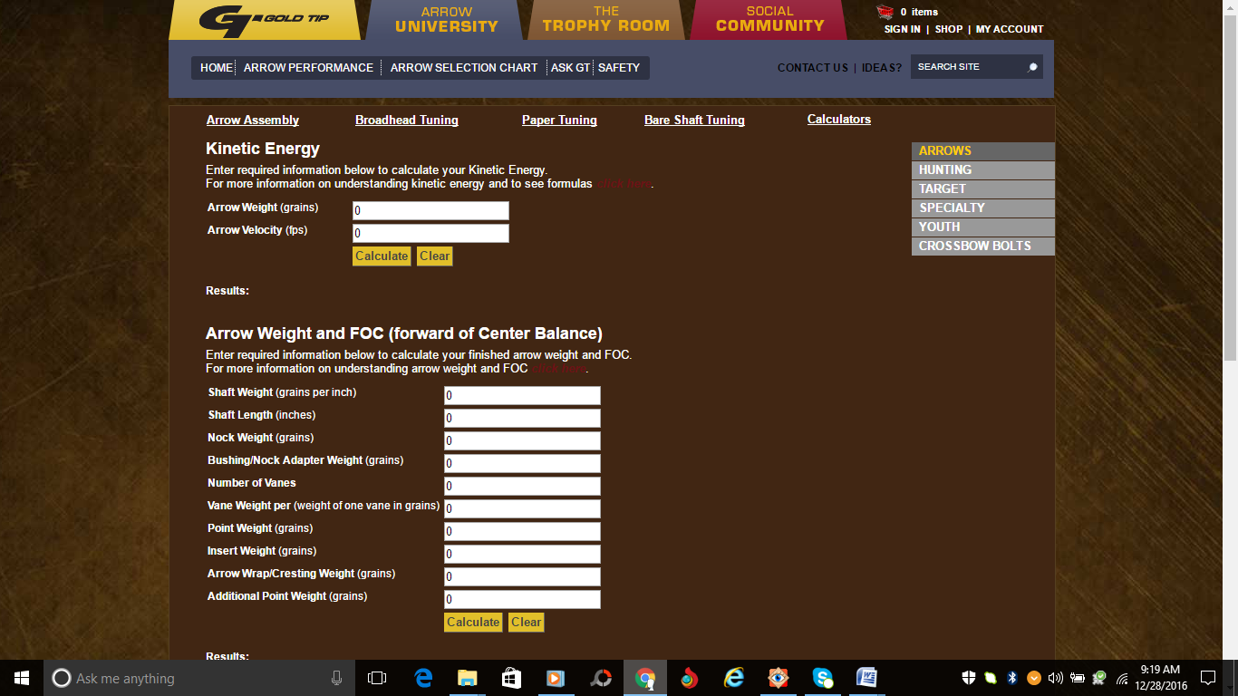Open Task View in taskbar
The height and width of the screenshot is (696, 1238).
[377, 678]
